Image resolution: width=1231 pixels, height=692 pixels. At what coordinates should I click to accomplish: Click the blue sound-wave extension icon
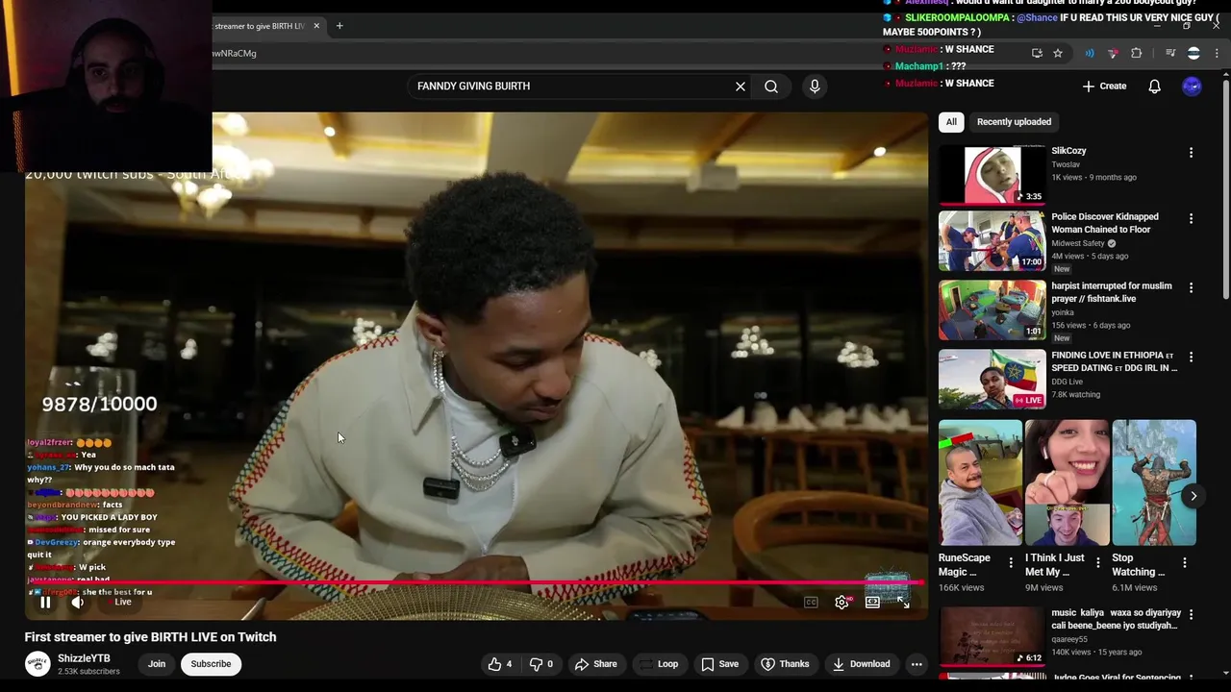[x=1090, y=53]
